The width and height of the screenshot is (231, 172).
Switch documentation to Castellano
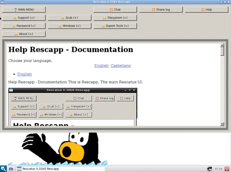[121, 66]
